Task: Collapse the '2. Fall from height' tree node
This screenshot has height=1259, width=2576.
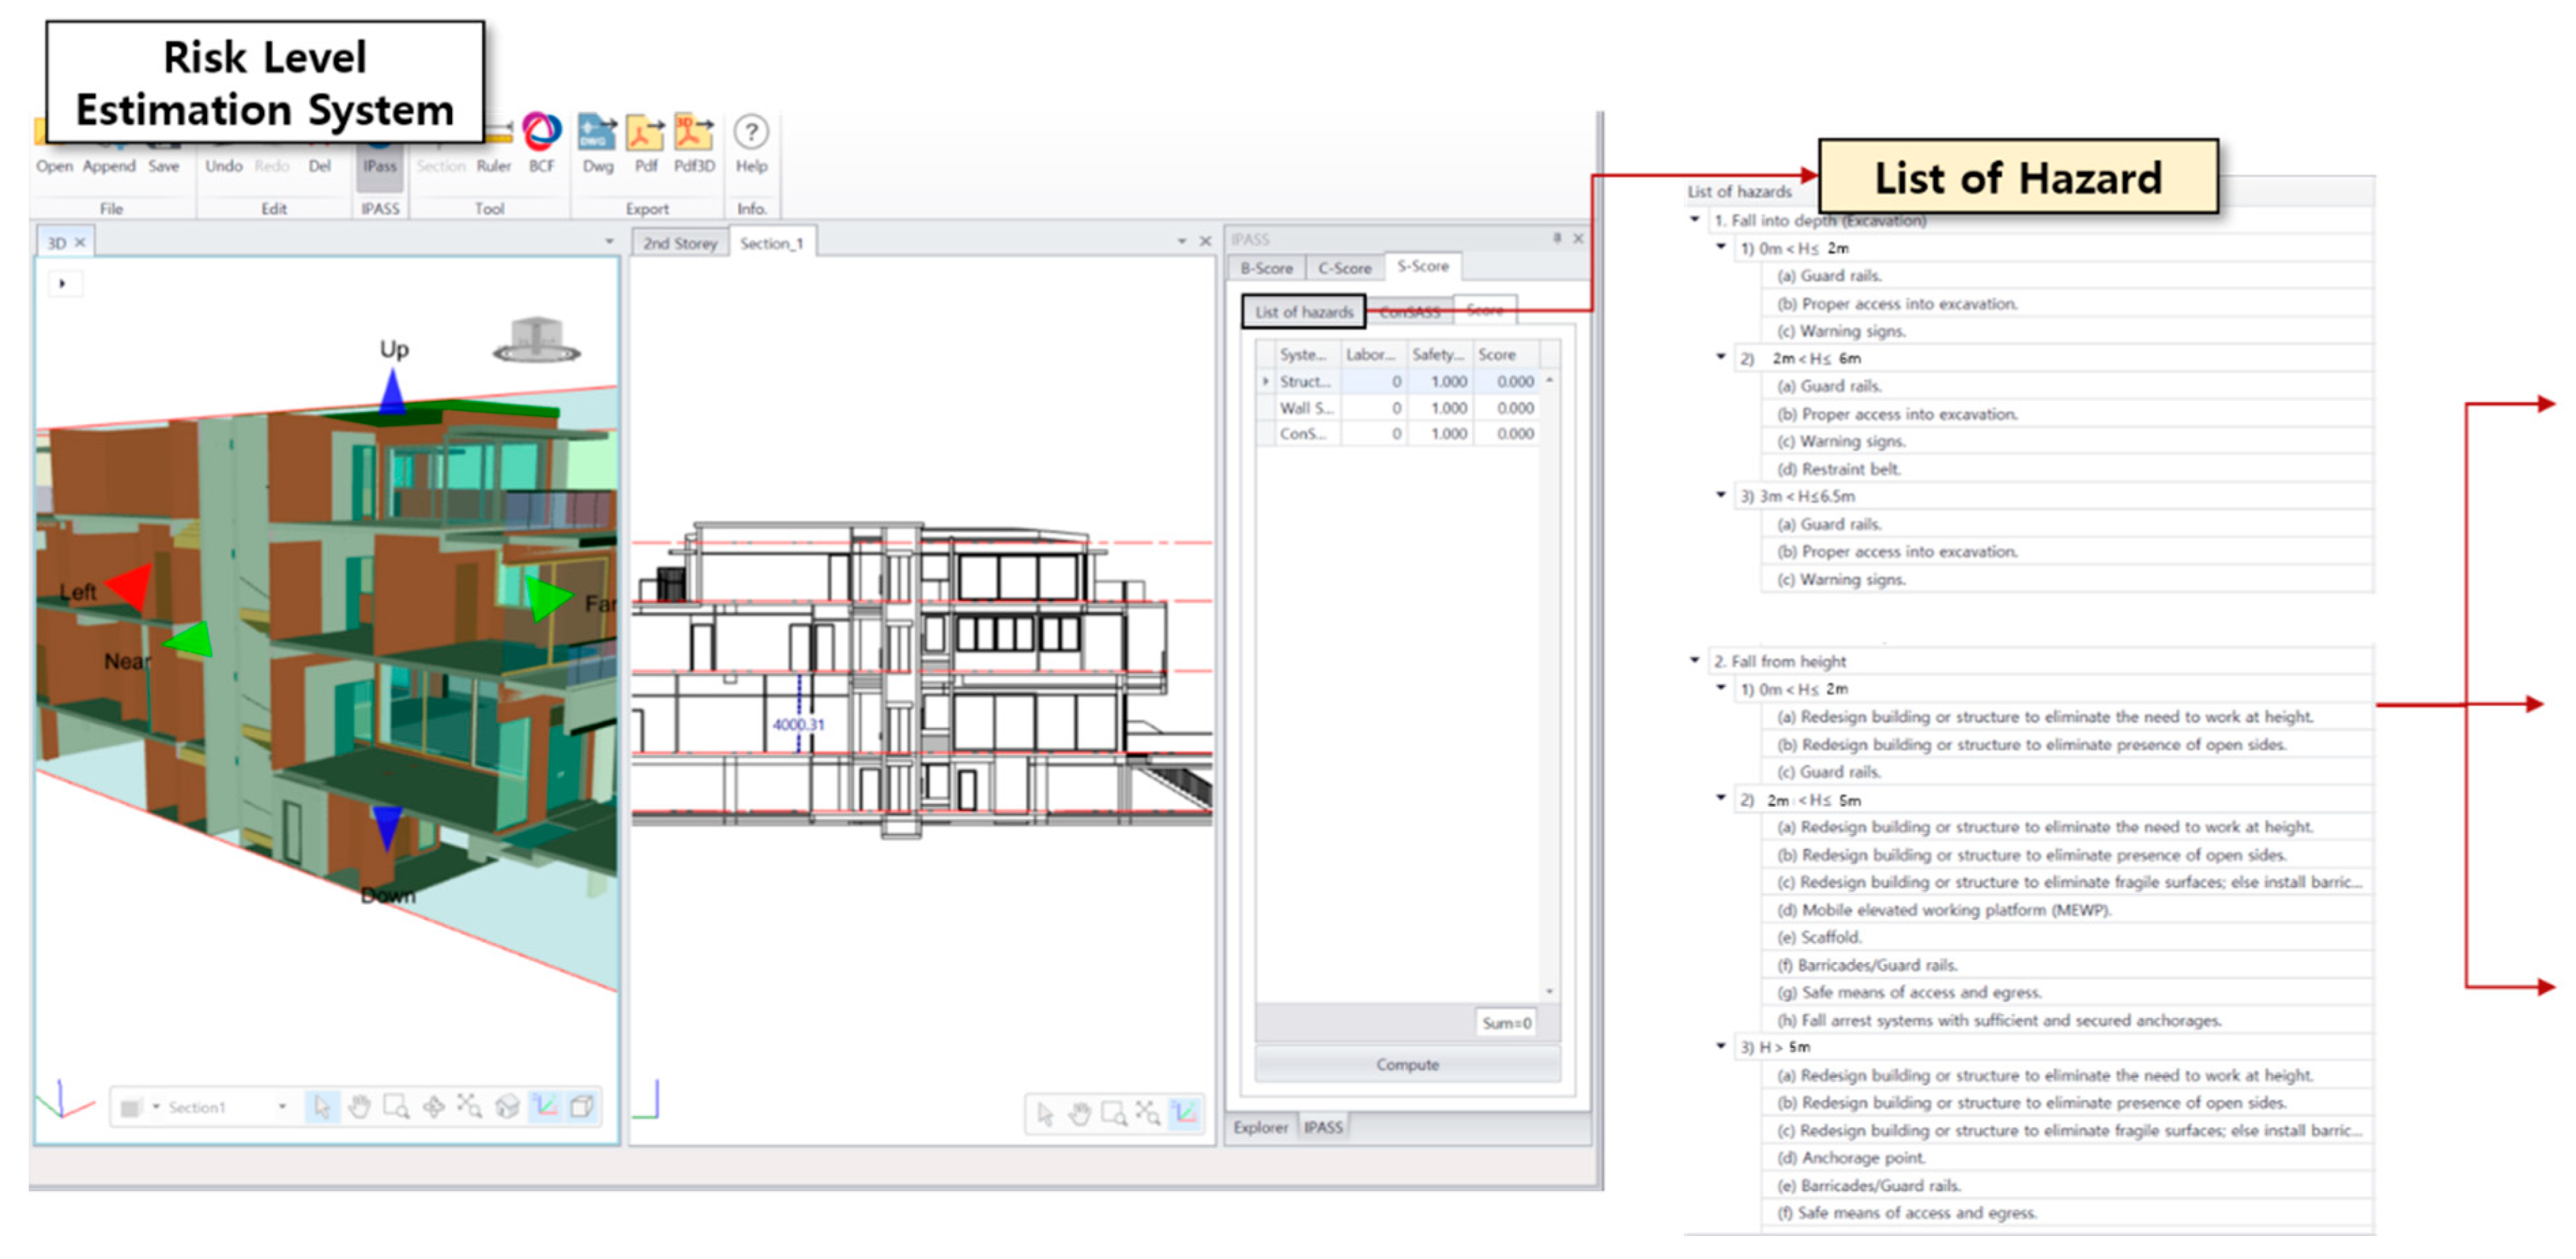Action: pyautogui.click(x=1695, y=660)
